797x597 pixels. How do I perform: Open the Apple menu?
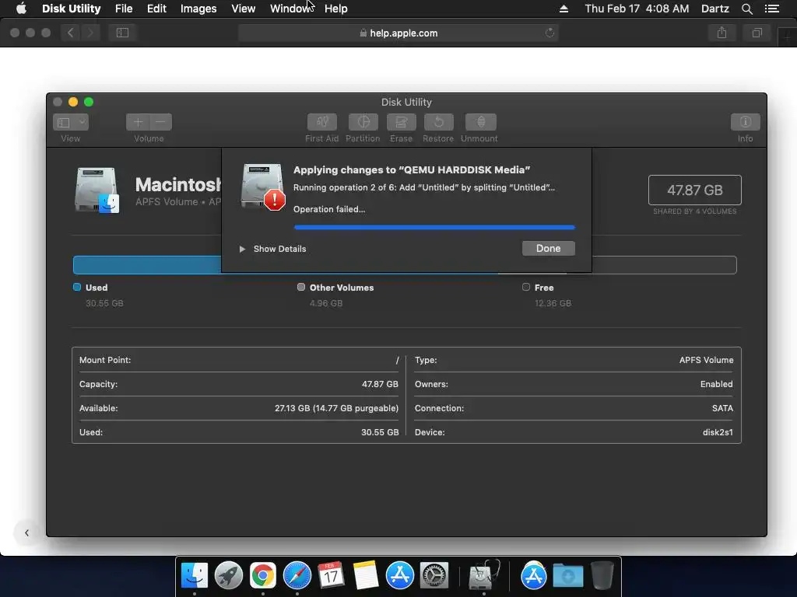tap(21, 9)
